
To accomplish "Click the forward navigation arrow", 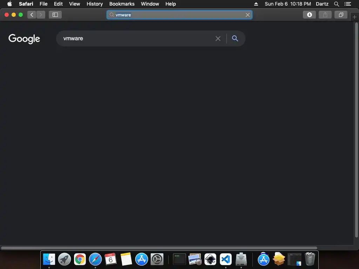I will [41, 15].
